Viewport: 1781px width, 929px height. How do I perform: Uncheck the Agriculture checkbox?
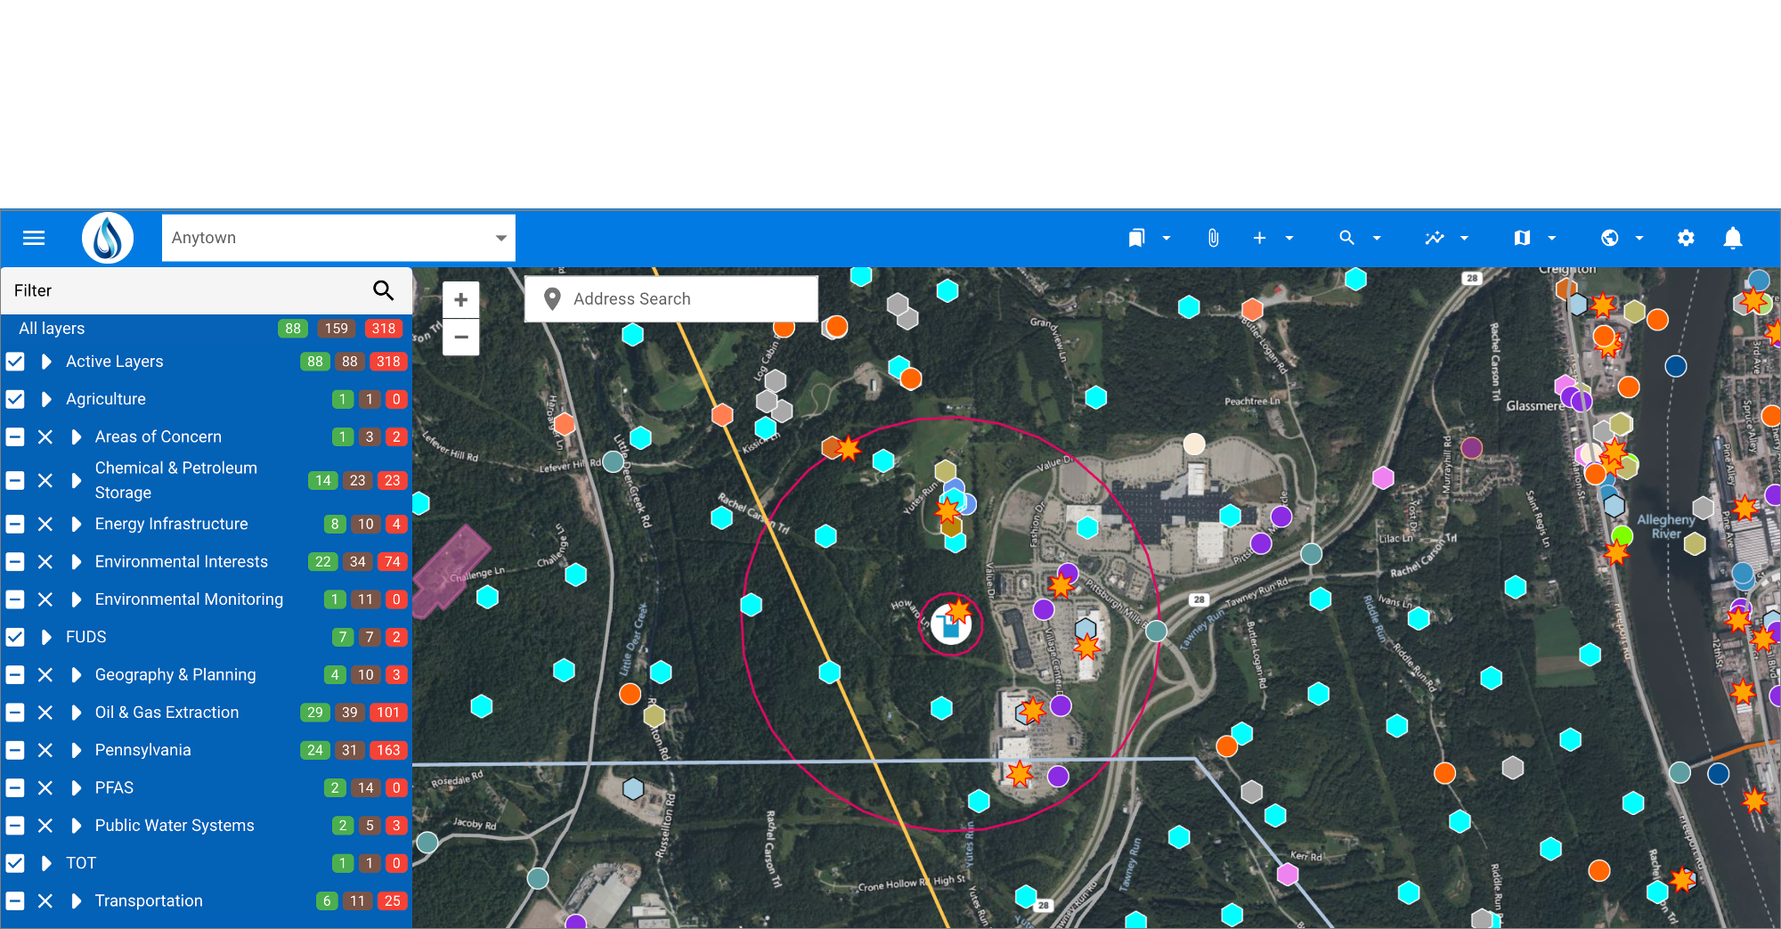(15, 399)
